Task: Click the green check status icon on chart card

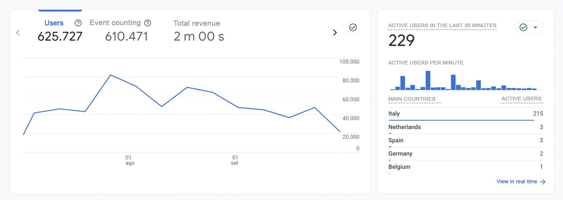Action: (353, 27)
